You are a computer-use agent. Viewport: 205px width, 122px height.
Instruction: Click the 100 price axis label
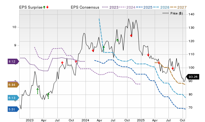coord(191,67)
